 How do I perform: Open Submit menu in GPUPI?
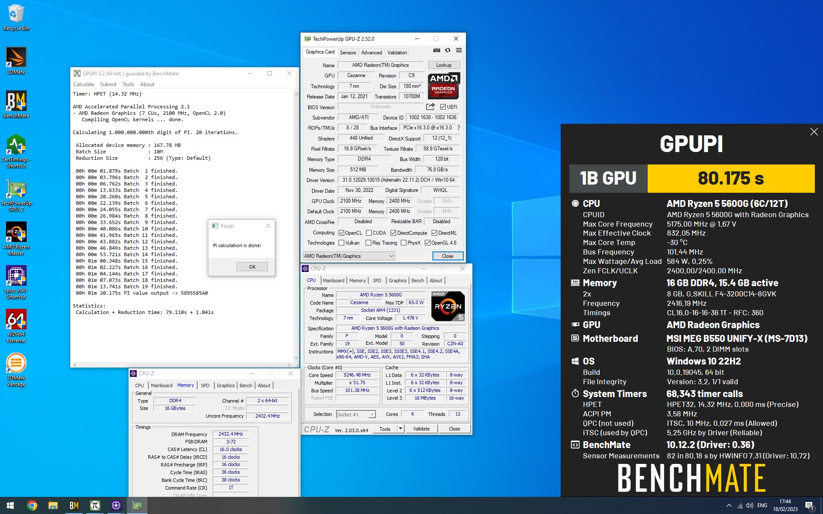click(108, 84)
